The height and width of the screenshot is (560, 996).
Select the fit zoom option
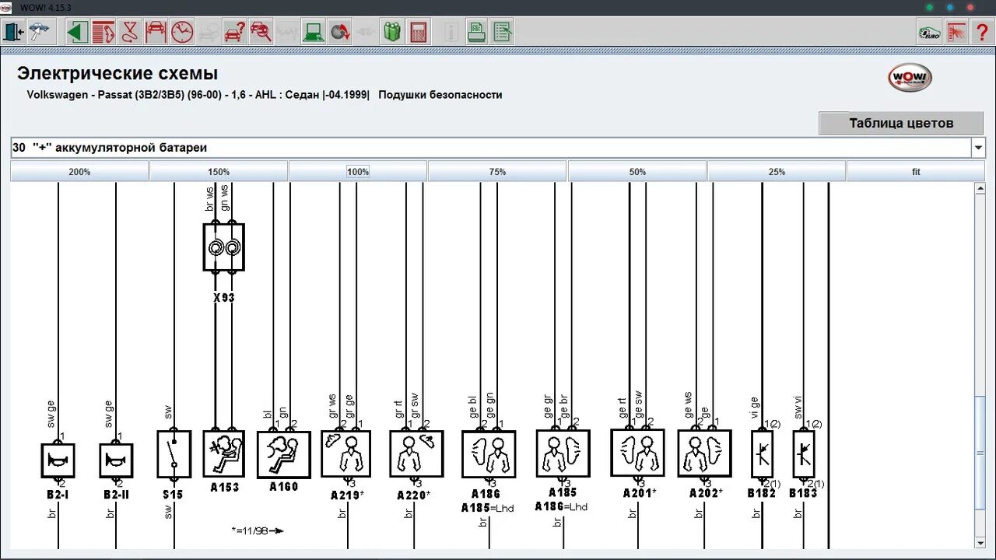(916, 172)
